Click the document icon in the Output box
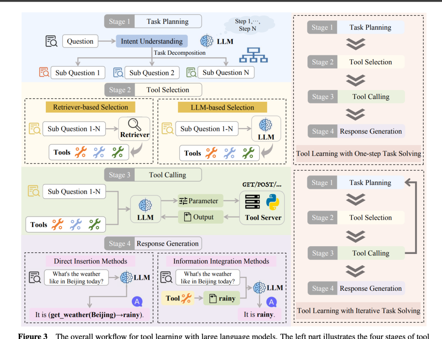The image size is (442, 339). 188,217
